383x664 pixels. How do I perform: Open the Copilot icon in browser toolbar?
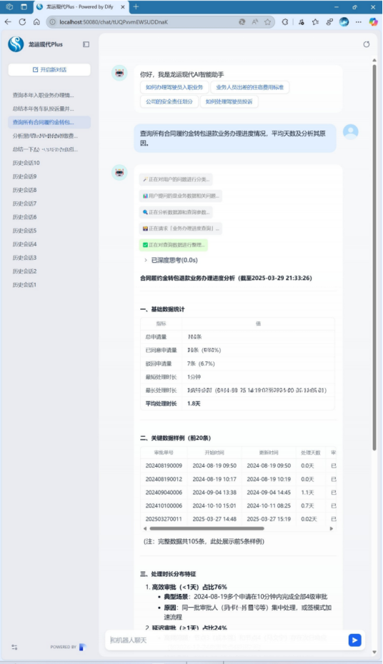tap(373, 21)
